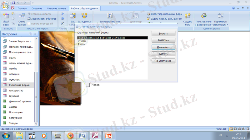Image resolution: width=250 pixels, height=140 pixels.
Task: Launch Visual Basic editor
Action: point(6,19)
